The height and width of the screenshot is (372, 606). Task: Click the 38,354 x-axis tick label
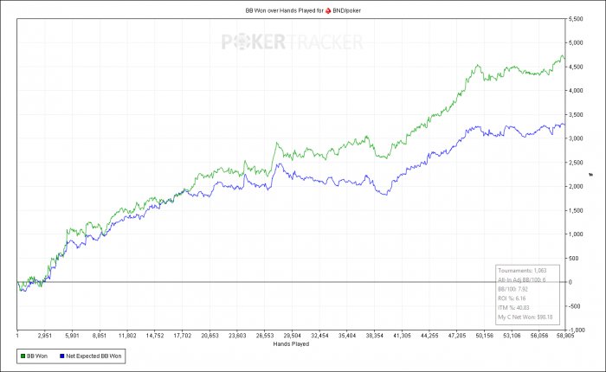point(374,336)
